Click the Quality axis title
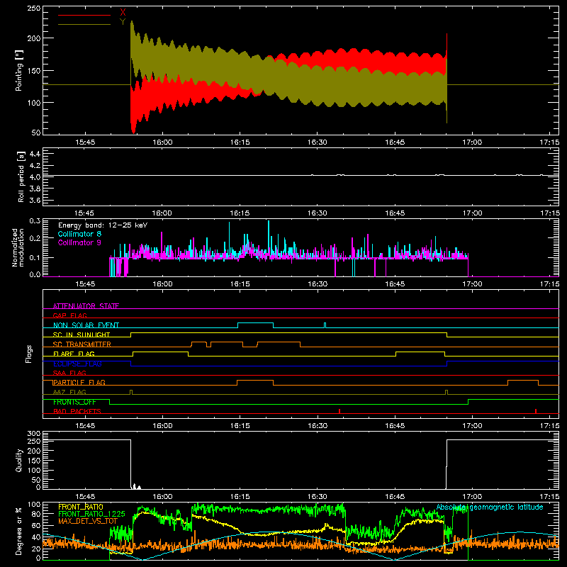The image size is (567, 567). (x=19, y=460)
